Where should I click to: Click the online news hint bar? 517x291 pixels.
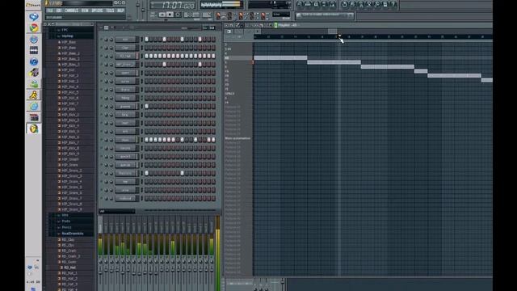point(325,15)
